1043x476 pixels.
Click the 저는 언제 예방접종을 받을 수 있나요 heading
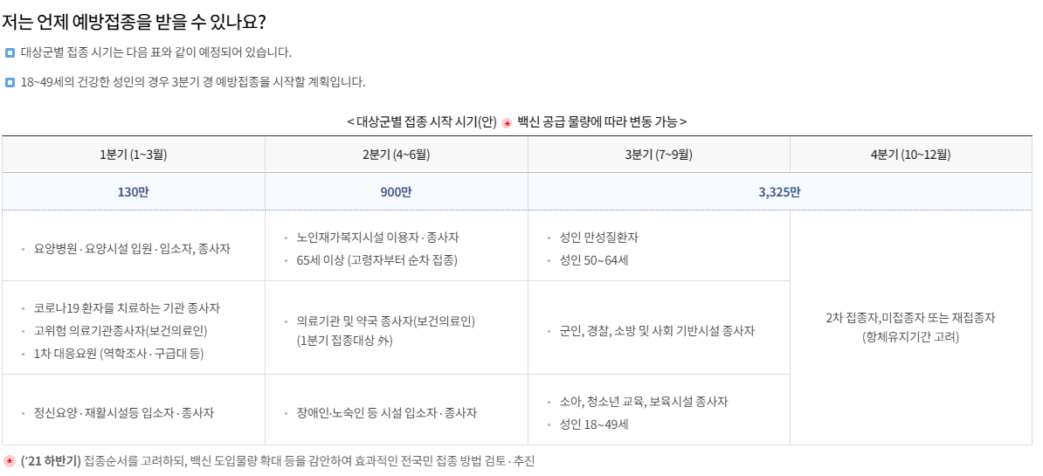pos(134,22)
